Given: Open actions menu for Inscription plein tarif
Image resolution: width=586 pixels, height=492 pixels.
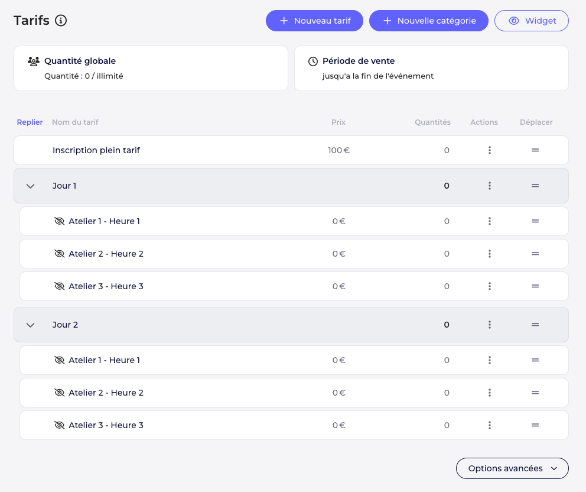Looking at the screenshot, I should [x=490, y=150].
